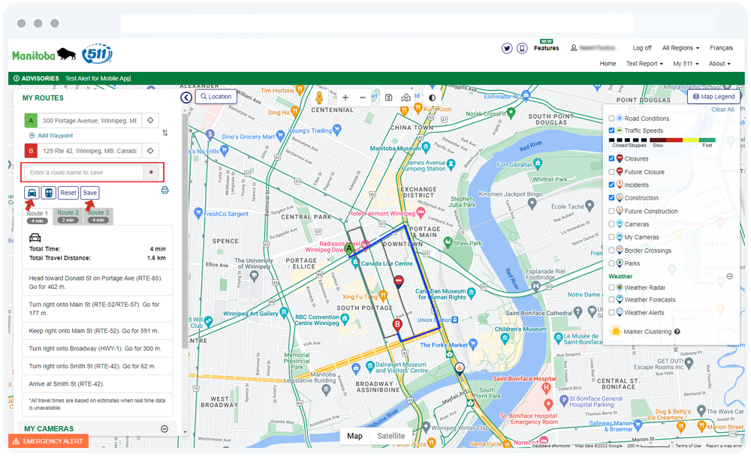Screen dimensions: 751x457
Task: Toggle the map contrast icon
Action: coord(432,98)
